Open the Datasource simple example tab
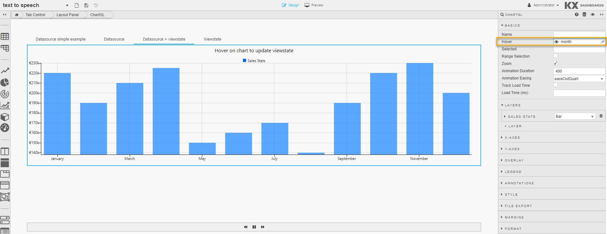The image size is (607, 234). coord(61,39)
